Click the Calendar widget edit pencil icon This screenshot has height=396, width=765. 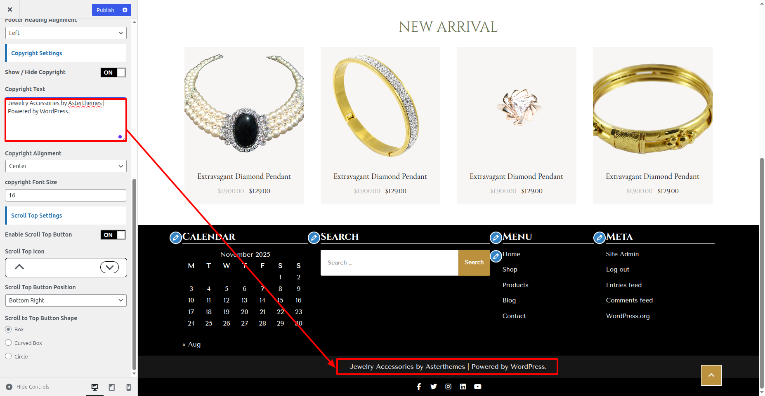click(176, 238)
